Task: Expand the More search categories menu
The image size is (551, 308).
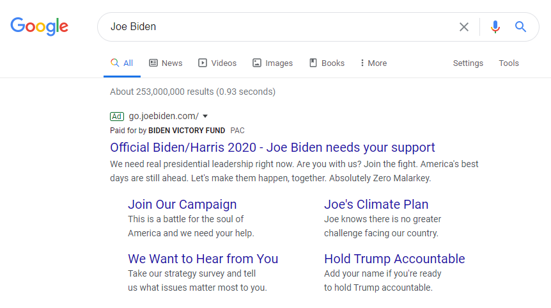Action: [x=373, y=63]
